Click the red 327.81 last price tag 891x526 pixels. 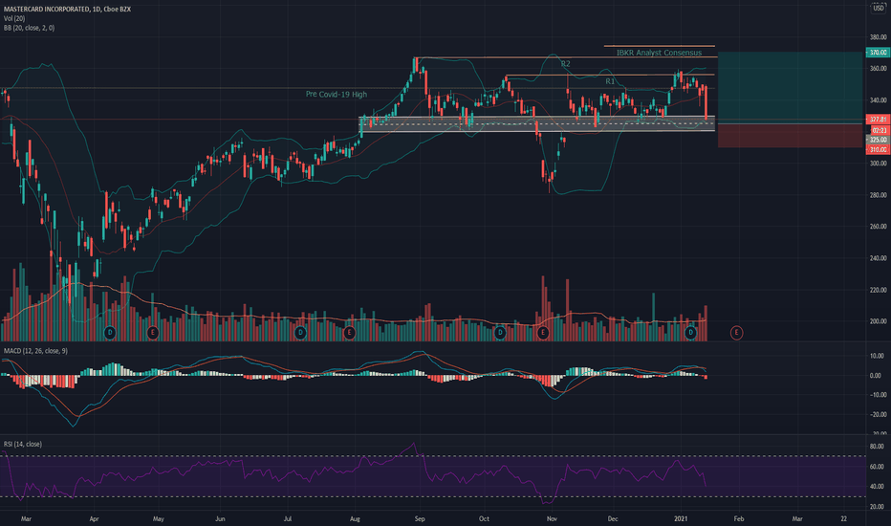[x=878, y=120]
